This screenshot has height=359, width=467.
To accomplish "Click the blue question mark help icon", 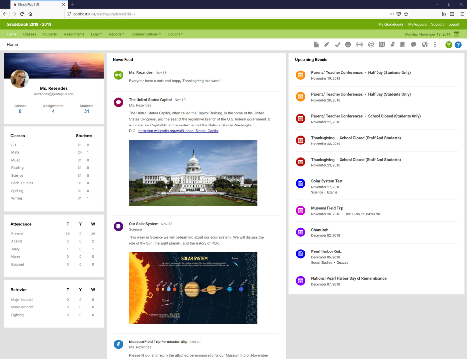I will (458, 44).
